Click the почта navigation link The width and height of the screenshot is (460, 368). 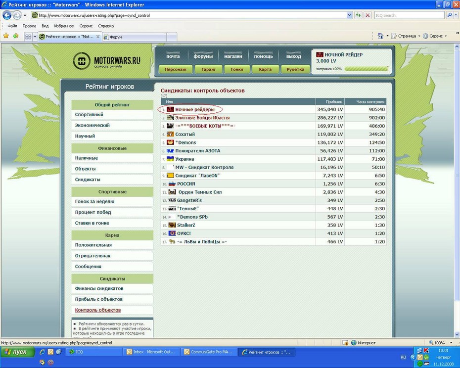(x=173, y=56)
